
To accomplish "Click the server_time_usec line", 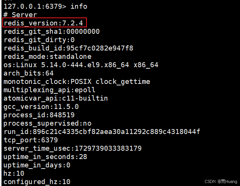I will pyautogui.click(x=72, y=148).
